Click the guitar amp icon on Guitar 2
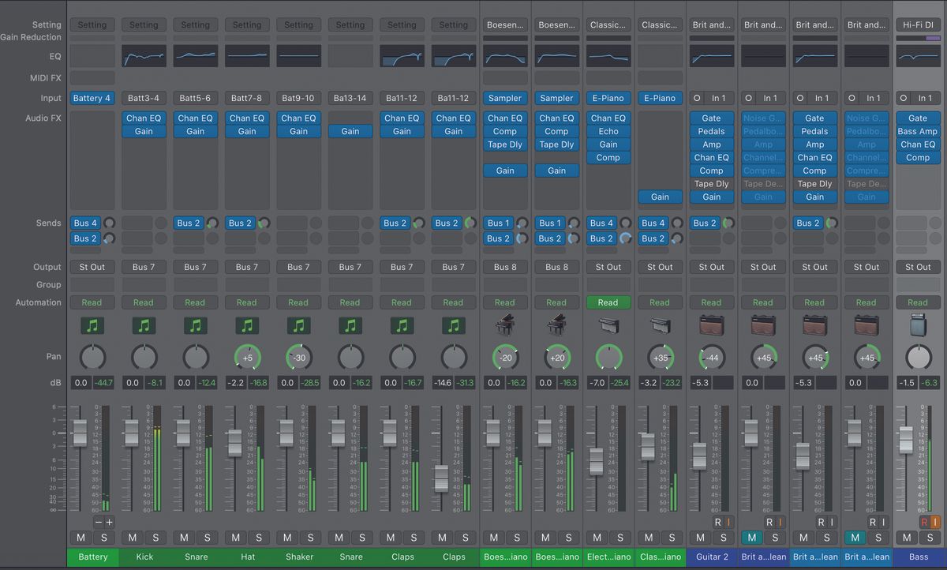This screenshot has height=570, width=947. pyautogui.click(x=712, y=324)
